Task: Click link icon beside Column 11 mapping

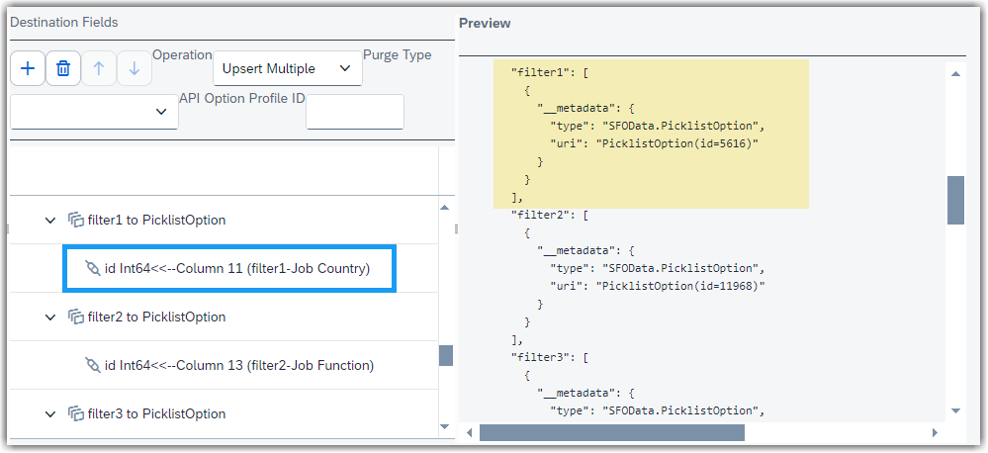Action: coord(93,268)
